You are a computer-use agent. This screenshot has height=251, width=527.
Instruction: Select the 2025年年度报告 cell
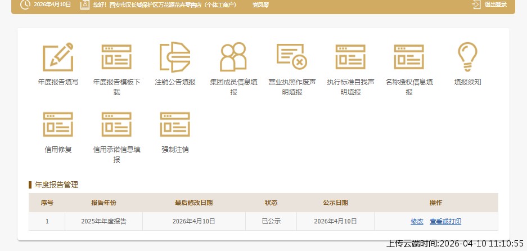click(104, 221)
